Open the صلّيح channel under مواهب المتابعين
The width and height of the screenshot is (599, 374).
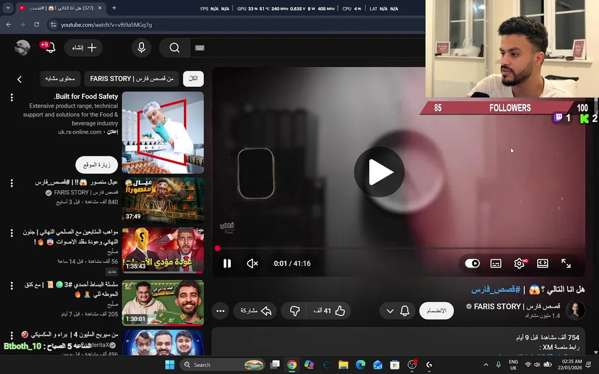(x=112, y=252)
